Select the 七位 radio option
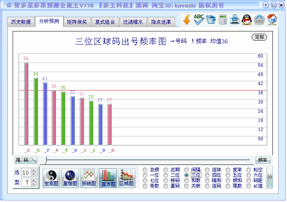This screenshot has width=287, height=202. click(x=145, y=181)
